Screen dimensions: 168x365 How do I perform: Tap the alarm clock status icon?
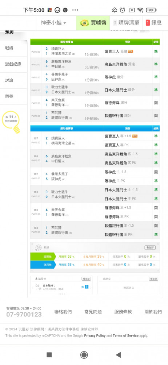122,10
